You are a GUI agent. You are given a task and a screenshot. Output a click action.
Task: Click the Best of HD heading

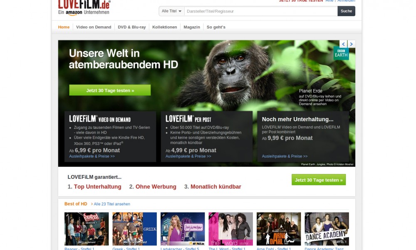(76, 204)
